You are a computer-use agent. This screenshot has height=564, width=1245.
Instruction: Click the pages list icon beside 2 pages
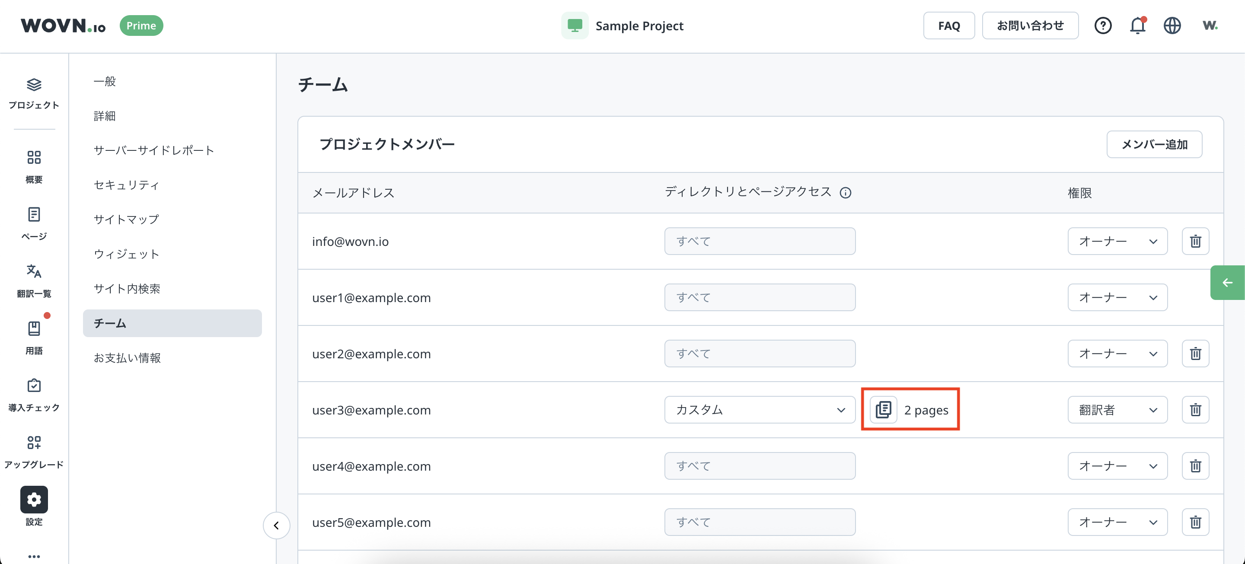click(884, 410)
